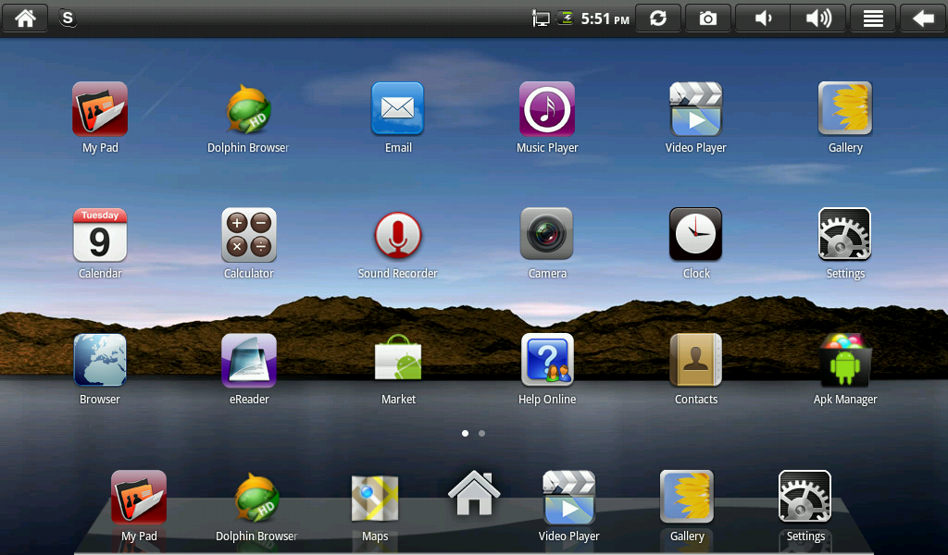Open My Pad in the app grid
Image resolution: width=948 pixels, height=555 pixels.
tap(100, 109)
